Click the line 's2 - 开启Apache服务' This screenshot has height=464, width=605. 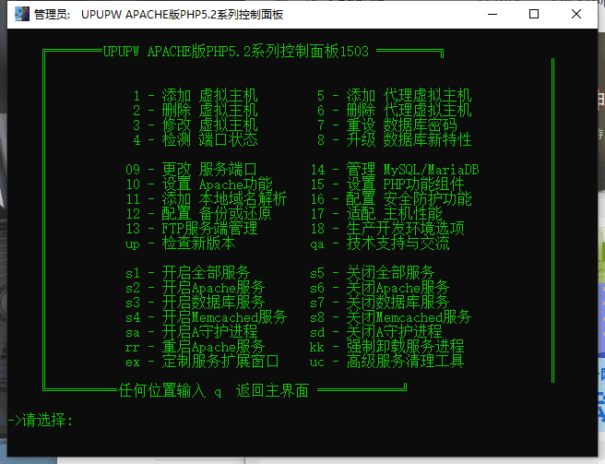[x=196, y=287]
